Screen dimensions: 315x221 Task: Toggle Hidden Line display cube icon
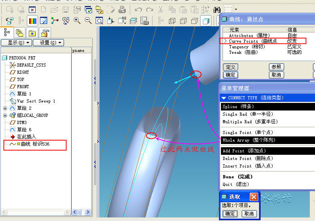click(183, 21)
